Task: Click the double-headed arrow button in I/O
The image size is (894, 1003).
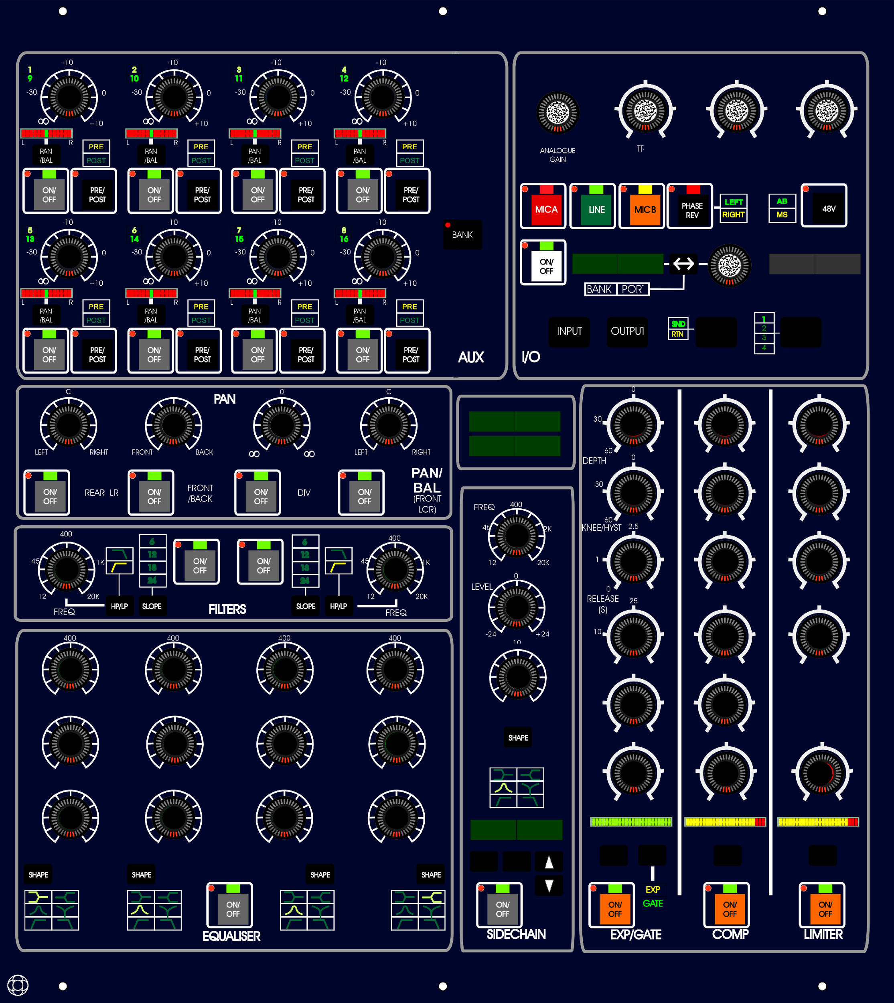Action: [683, 264]
